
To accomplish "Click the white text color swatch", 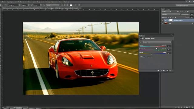I will click(71, 5).
